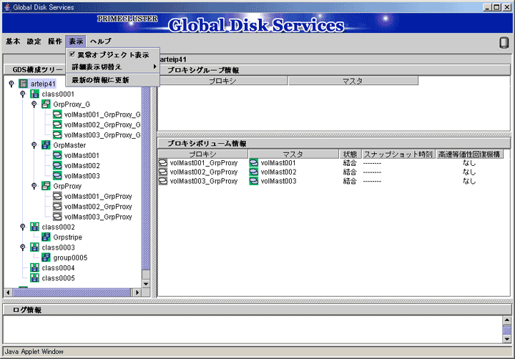This screenshot has width=515, height=359.
Task: Click tree scrollbar right arrow
Action: coord(137,292)
